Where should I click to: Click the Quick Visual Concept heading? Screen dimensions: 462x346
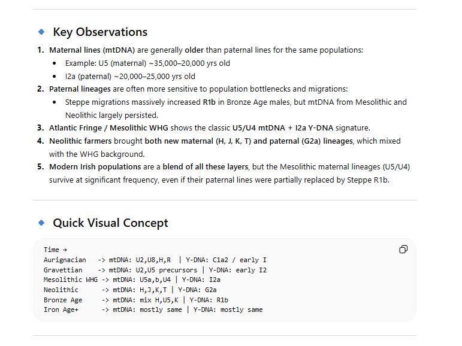click(x=110, y=223)
